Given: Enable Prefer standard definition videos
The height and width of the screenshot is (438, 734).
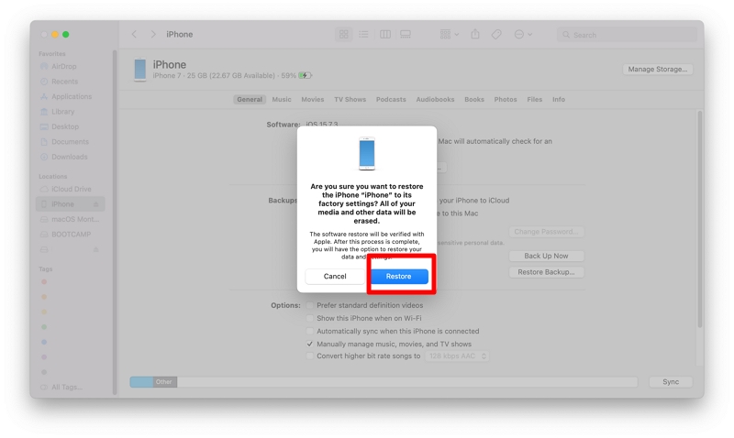Looking at the screenshot, I should 309,305.
